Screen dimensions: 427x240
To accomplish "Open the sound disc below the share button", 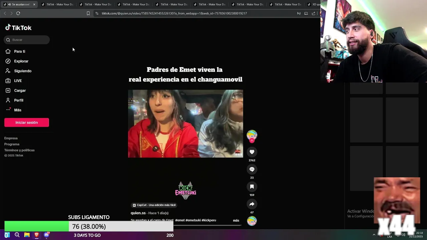I will (252, 221).
